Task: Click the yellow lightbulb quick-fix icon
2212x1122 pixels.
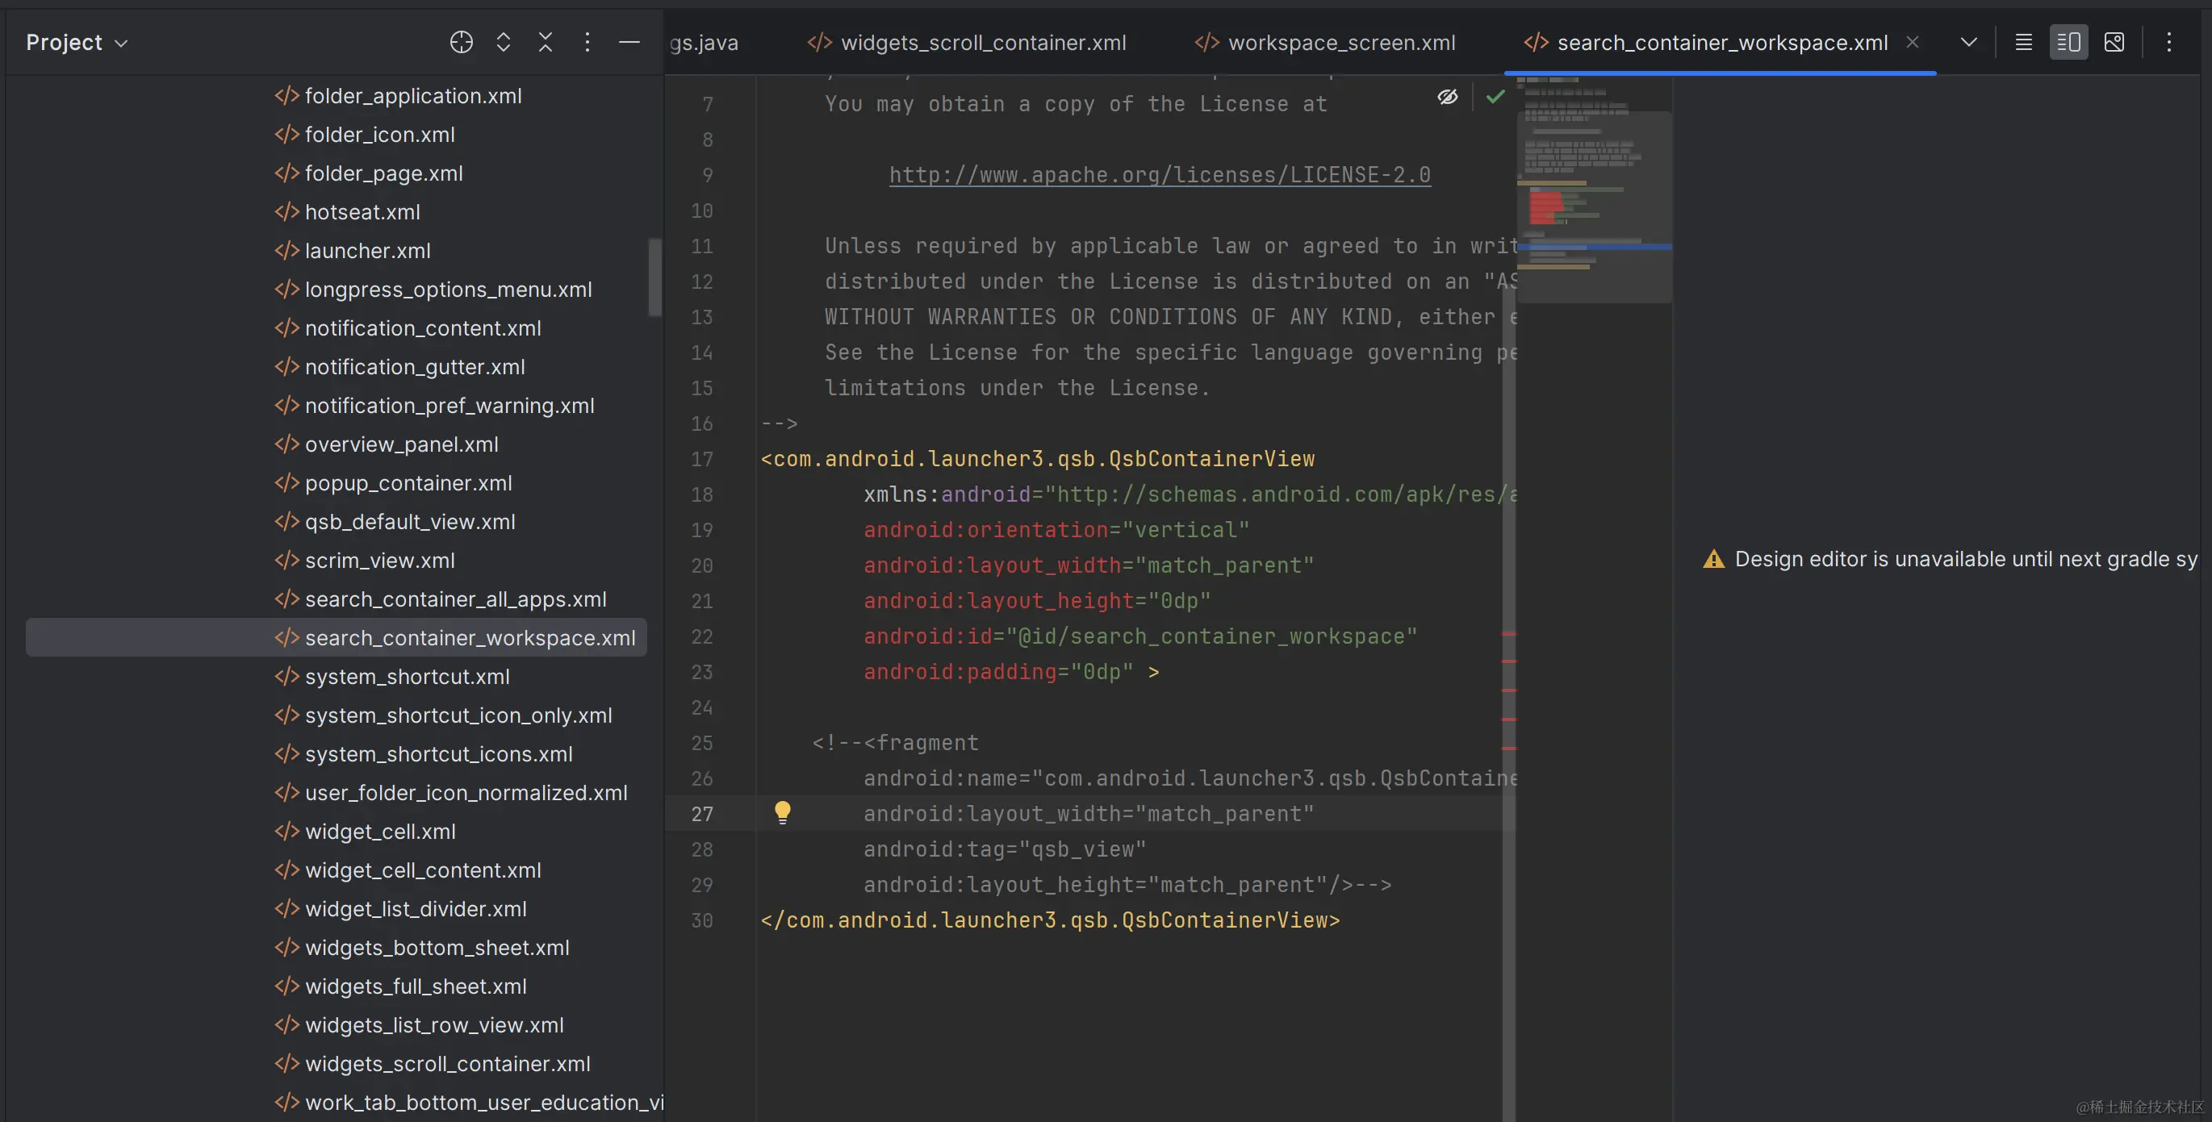Action: pyautogui.click(x=782, y=812)
